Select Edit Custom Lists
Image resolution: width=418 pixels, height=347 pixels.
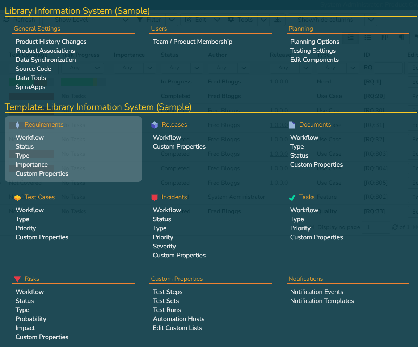[x=177, y=328]
